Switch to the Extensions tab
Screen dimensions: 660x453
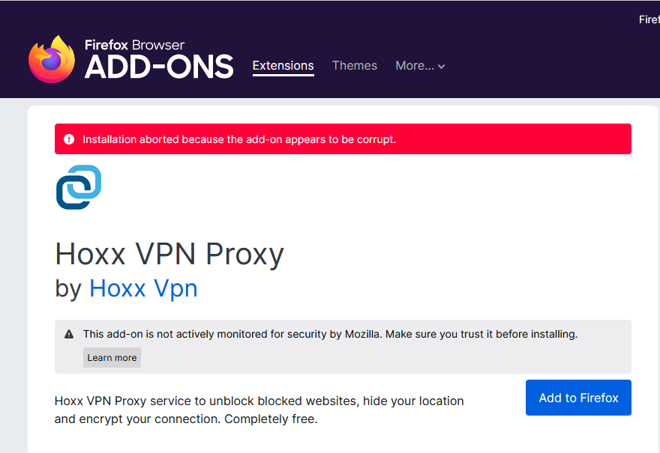coord(283,66)
